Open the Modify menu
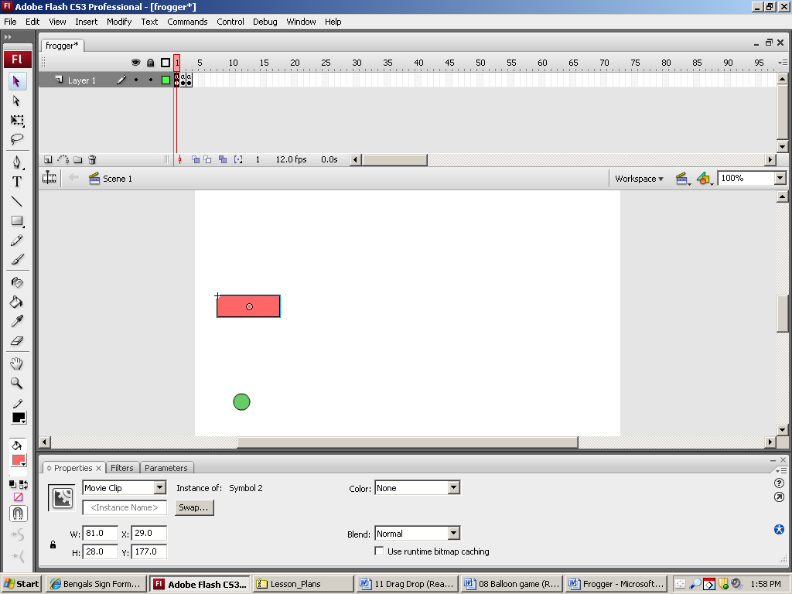The height and width of the screenshot is (594, 792). 119,22
